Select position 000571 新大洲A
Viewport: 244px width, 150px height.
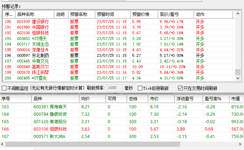pyautogui.click(x=121, y=137)
